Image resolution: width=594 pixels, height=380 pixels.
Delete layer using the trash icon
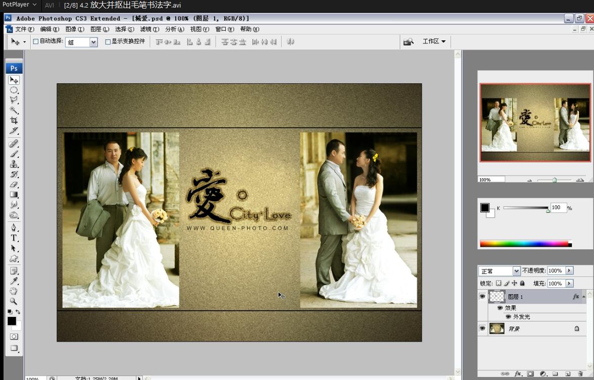tap(580, 373)
